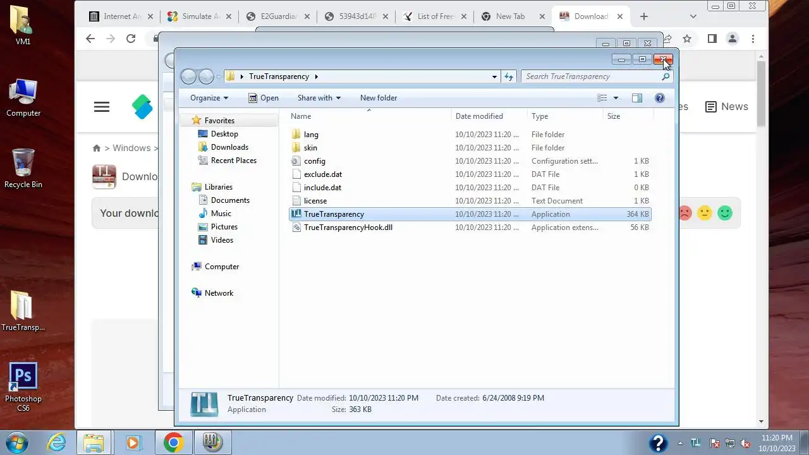809x455 pixels.
Task: Open the Share with dropdown
Action: click(x=319, y=98)
